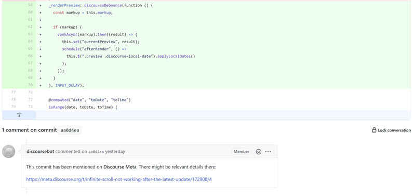The width and height of the screenshot is (414, 196).
Task: Click new line number 60 in diff
Action: 30,12
